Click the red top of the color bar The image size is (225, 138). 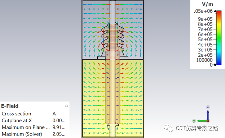point(219,13)
